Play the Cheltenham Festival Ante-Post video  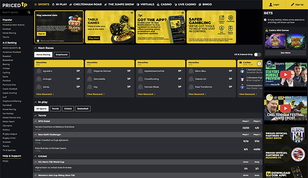(285, 108)
